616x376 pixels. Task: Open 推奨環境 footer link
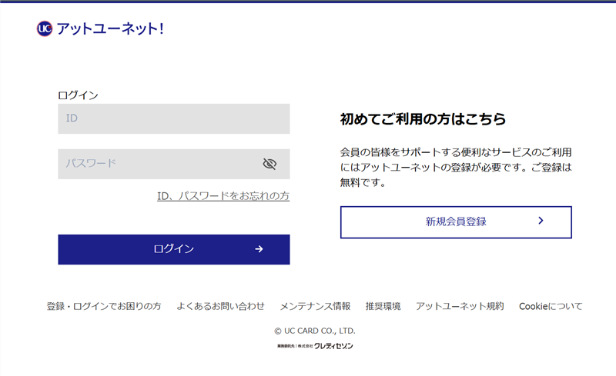(x=383, y=306)
